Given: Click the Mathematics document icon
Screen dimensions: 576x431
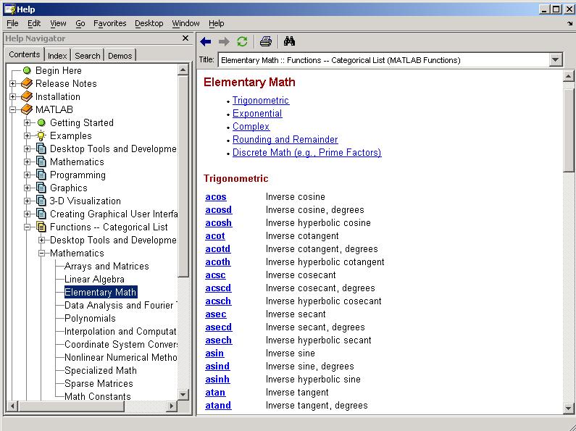Looking at the screenshot, I should (x=41, y=162).
